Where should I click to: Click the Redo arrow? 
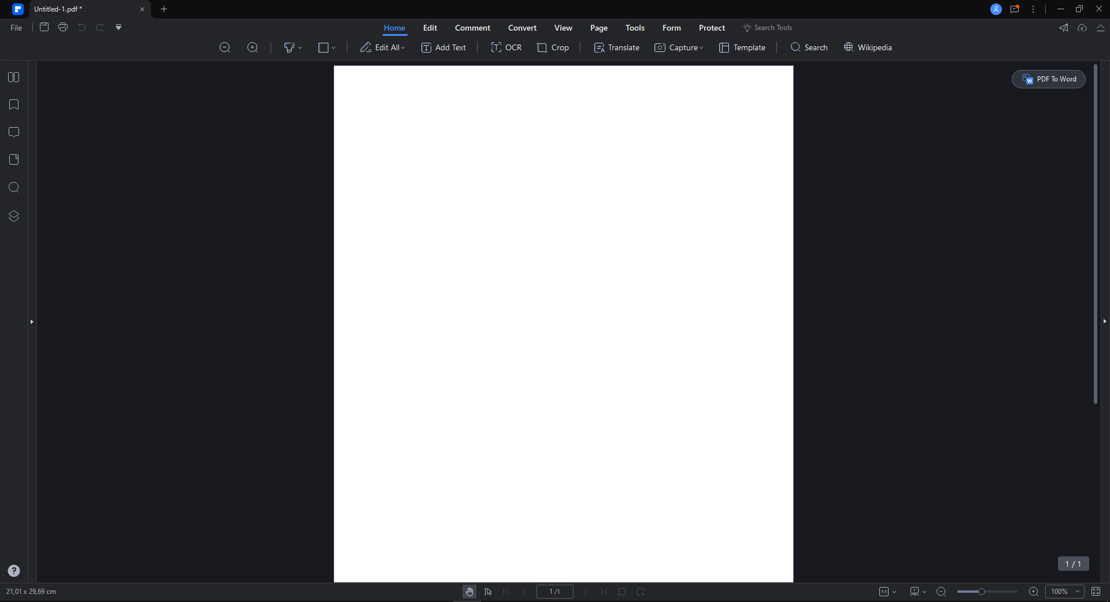(100, 27)
